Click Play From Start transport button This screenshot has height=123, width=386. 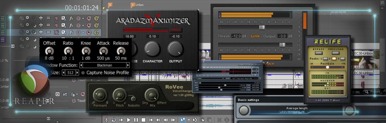point(121,120)
